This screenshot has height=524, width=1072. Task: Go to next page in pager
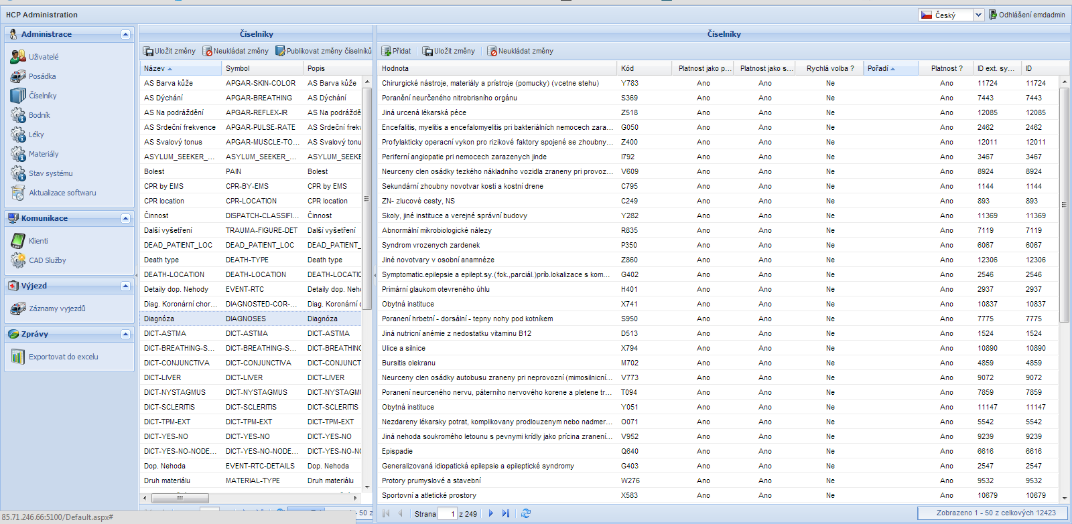click(491, 513)
